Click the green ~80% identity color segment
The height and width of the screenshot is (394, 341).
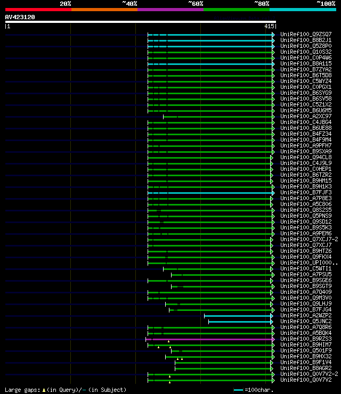[x=237, y=10]
